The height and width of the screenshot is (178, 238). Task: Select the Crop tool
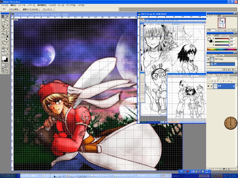tap(3, 27)
